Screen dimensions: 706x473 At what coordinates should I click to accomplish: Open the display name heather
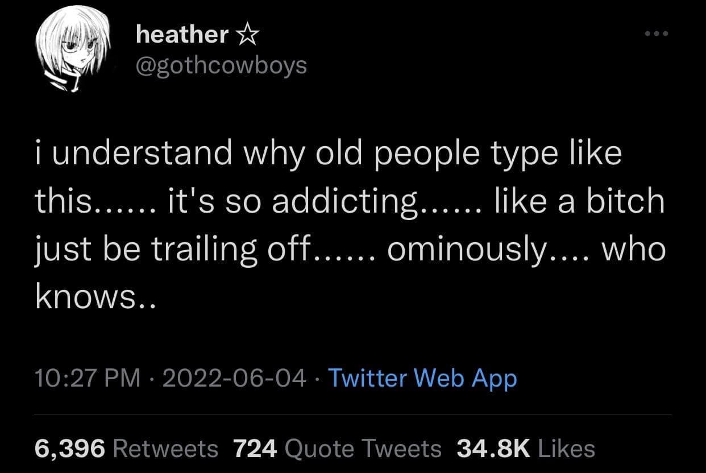tap(182, 36)
